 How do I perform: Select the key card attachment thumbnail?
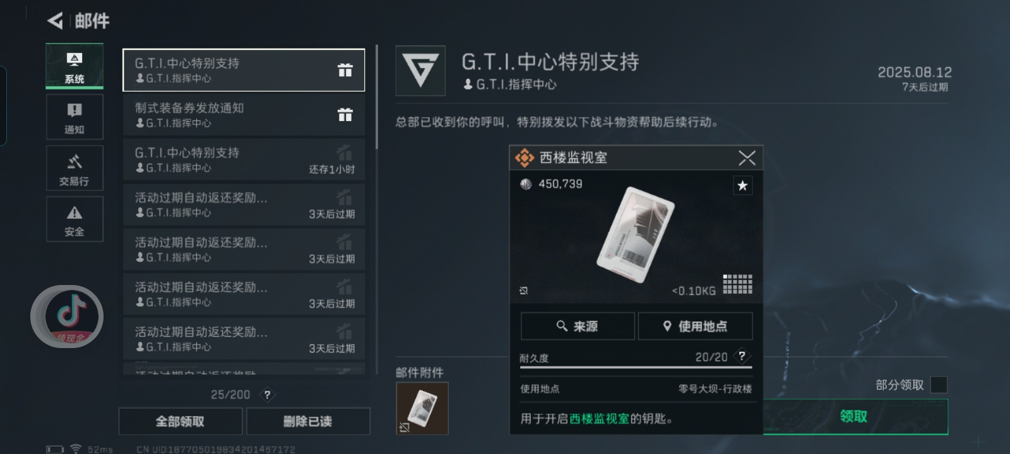(422, 409)
